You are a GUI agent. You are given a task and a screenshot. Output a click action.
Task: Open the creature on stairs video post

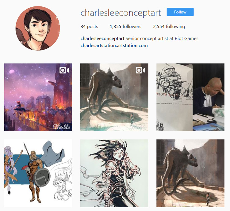coord(114,97)
